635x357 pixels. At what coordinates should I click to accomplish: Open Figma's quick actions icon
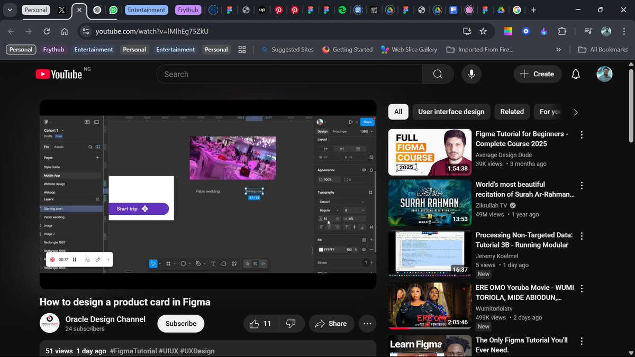234,263
